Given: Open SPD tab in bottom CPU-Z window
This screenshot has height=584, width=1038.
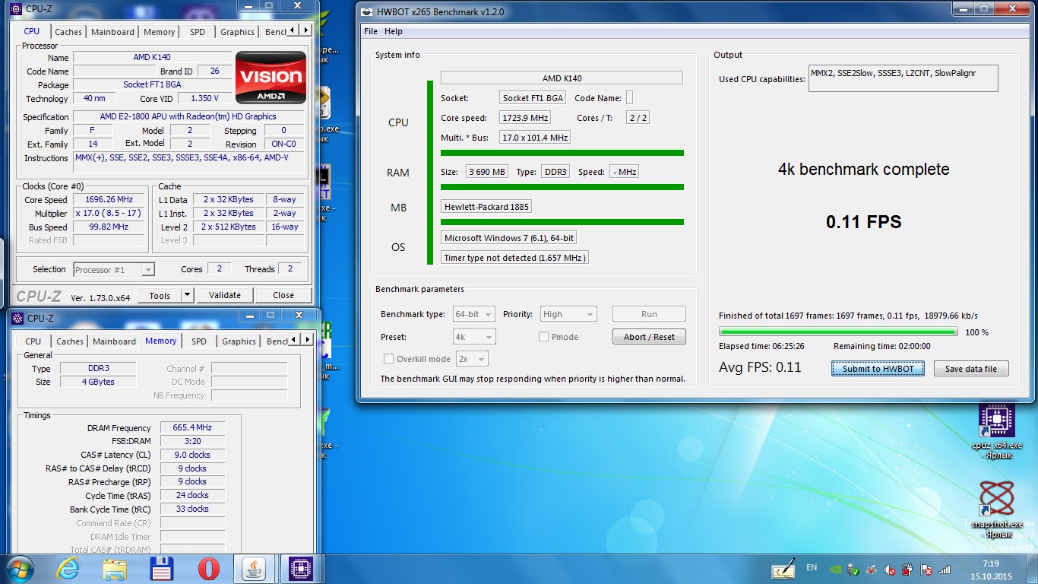Looking at the screenshot, I should [199, 341].
